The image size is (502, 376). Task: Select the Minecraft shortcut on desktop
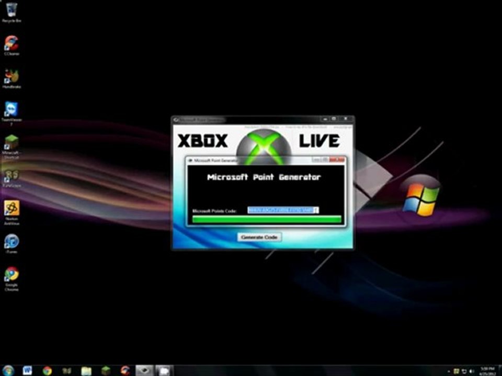[x=12, y=146]
